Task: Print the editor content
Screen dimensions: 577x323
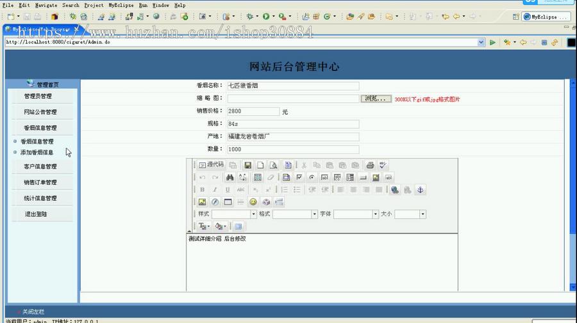Action: coord(370,165)
